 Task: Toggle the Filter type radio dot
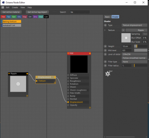point(105,62)
